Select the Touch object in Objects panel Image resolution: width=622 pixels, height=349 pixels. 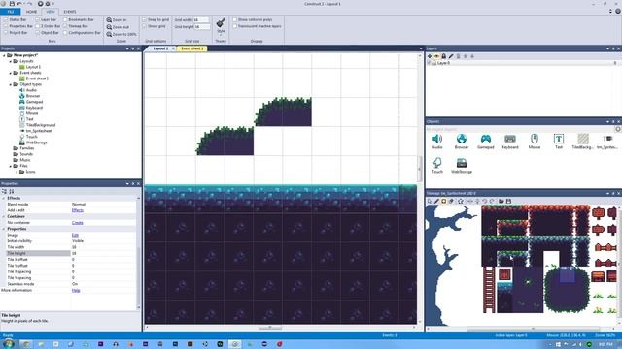click(437, 166)
